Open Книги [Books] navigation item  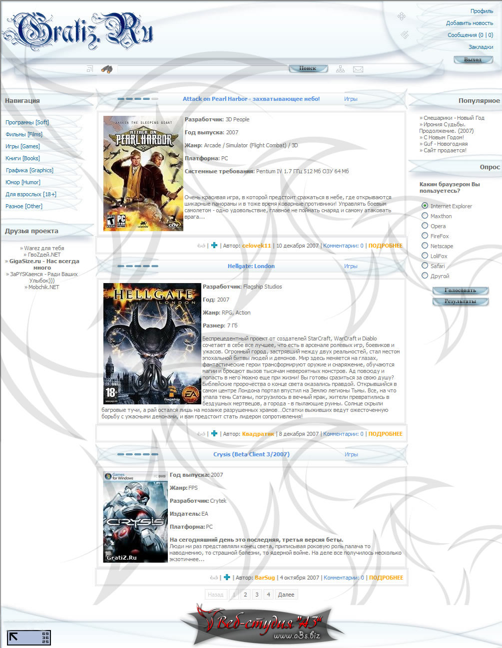[x=22, y=158]
